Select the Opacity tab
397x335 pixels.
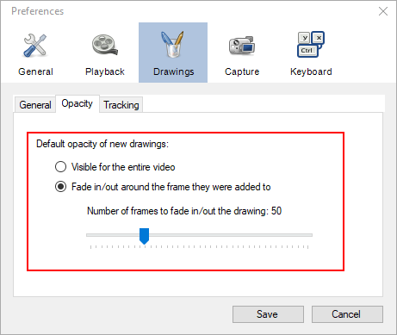tap(78, 103)
